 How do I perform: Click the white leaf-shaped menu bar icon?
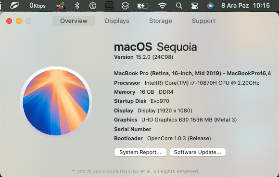coord(14,6)
